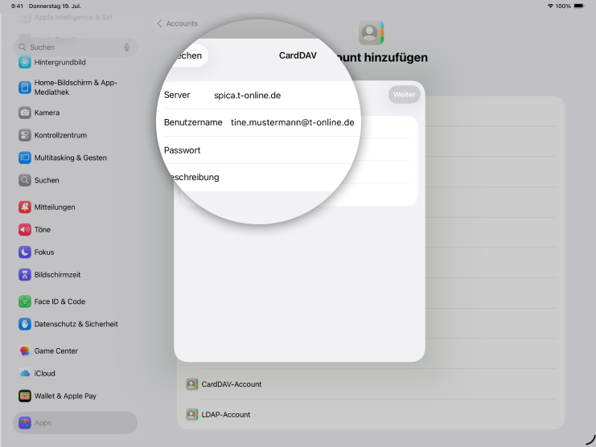
Task: Choose the LDAP-Account option
Action: 226,415
